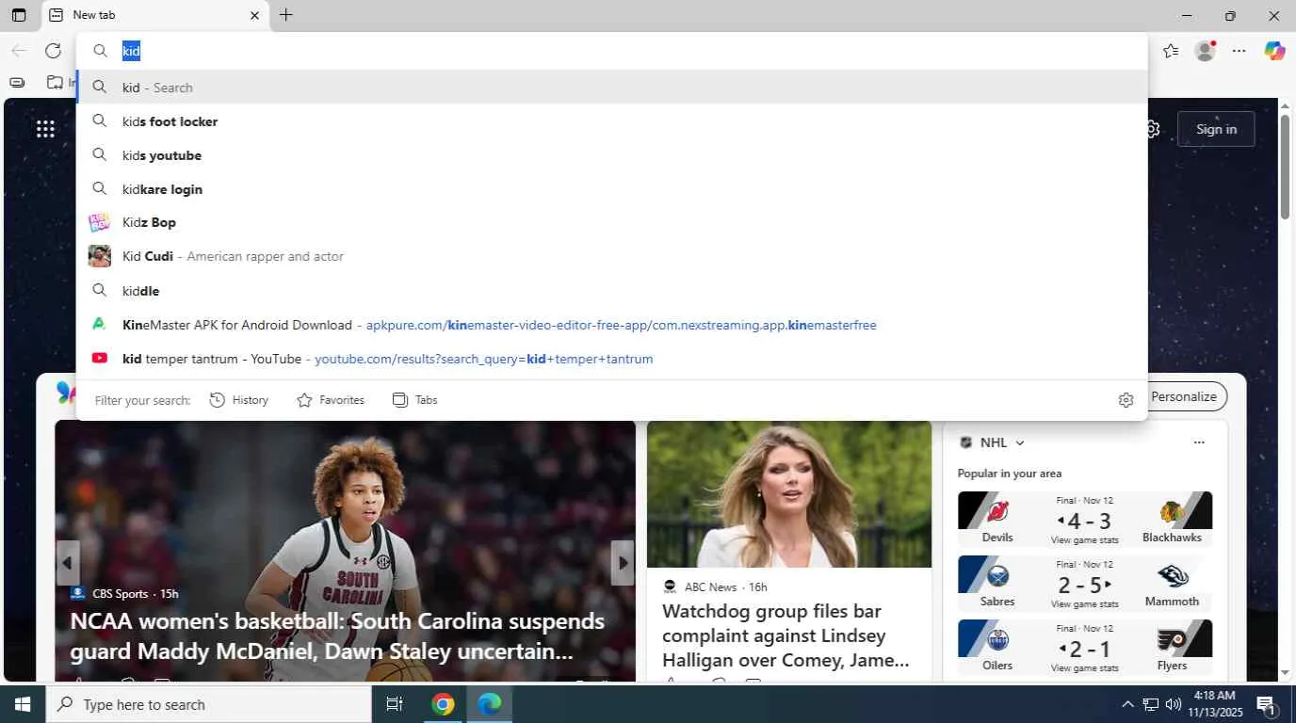Close the New tab tab

[x=254, y=15]
